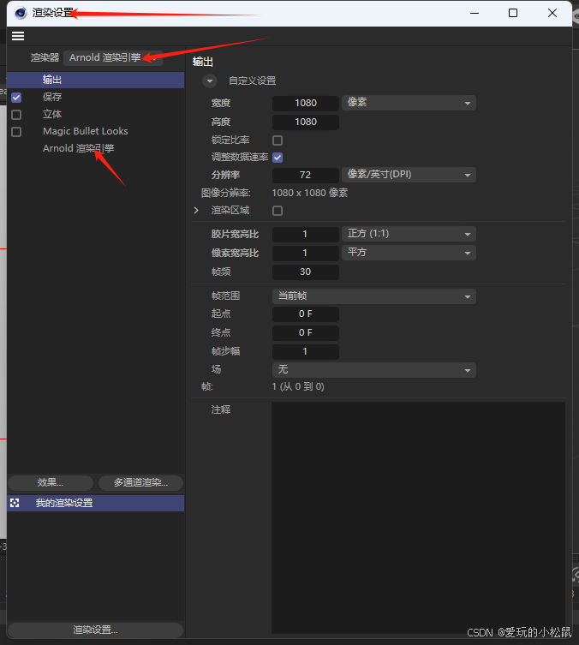Screen dimensions: 579x645
Task: Click the 1 (从 0 到 0) frame text
Action: tap(298, 386)
